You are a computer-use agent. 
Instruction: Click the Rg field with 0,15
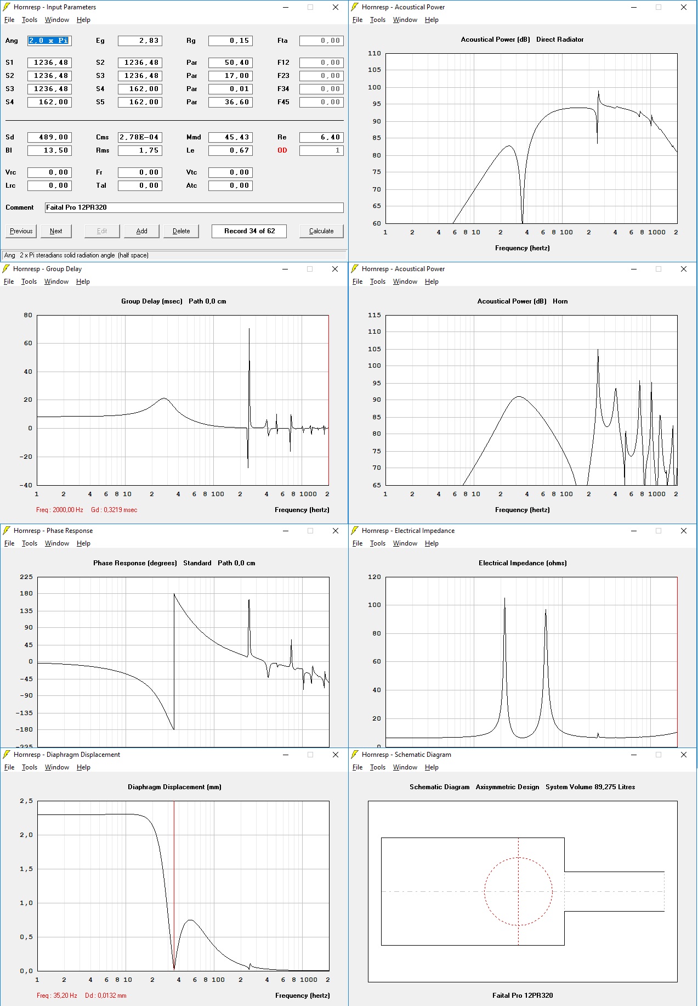(230, 41)
